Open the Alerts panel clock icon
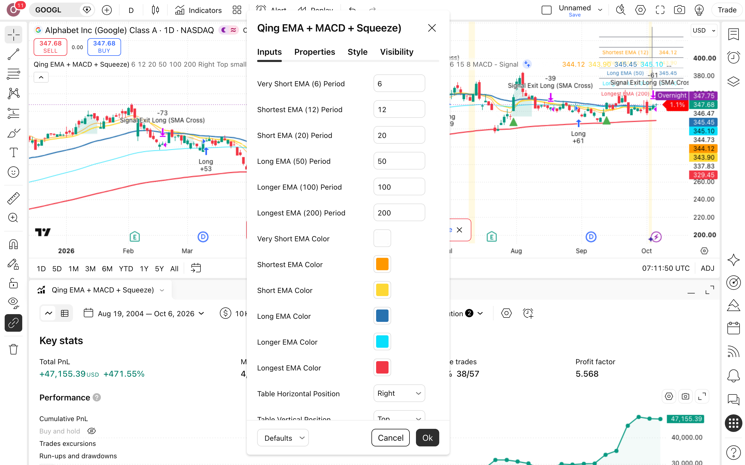This screenshot has width=745, height=465. [x=733, y=58]
